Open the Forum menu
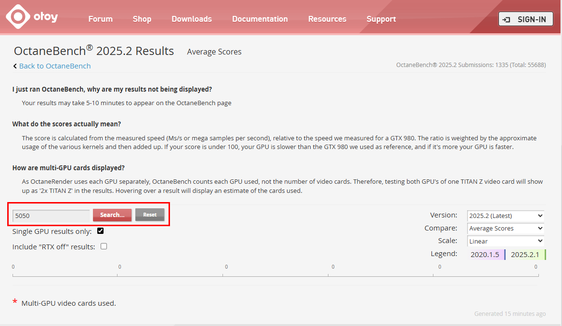The image size is (562, 326). click(100, 19)
